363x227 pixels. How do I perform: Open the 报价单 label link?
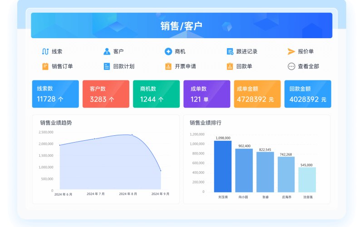(x=305, y=51)
